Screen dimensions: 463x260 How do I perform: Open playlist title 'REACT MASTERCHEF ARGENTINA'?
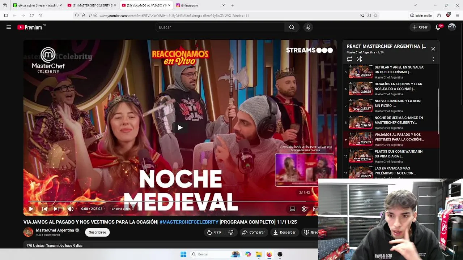pos(386,46)
